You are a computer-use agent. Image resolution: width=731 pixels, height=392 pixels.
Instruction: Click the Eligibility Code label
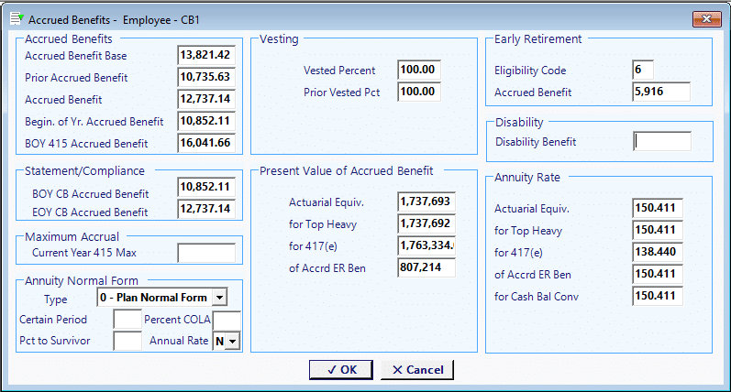[x=530, y=71]
